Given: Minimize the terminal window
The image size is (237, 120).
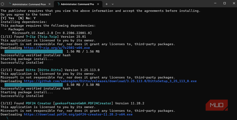Looking at the screenshot, I should coord(215,3).
